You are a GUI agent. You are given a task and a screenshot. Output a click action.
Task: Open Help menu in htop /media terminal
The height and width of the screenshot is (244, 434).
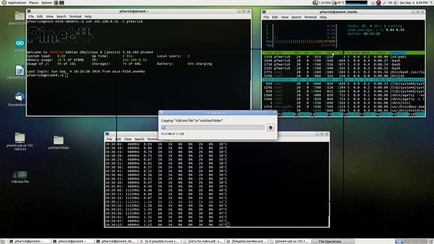pyautogui.click(x=323, y=17)
